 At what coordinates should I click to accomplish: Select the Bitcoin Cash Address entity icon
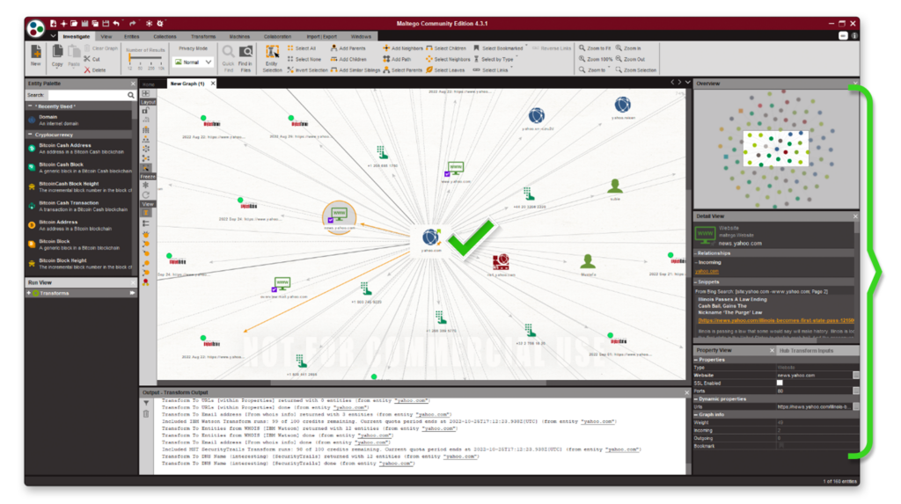tap(32, 149)
